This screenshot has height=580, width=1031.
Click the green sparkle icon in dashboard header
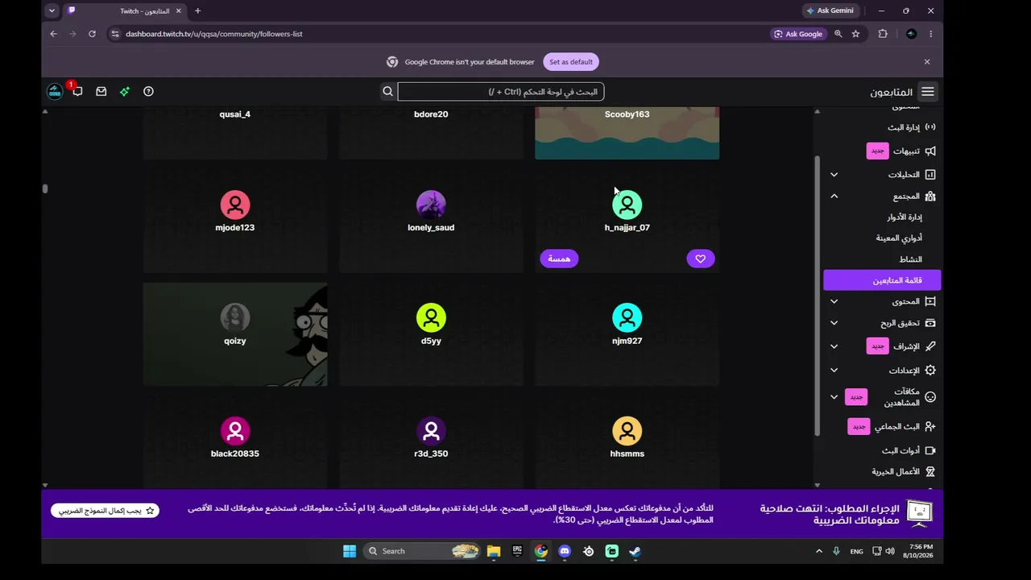point(125,92)
